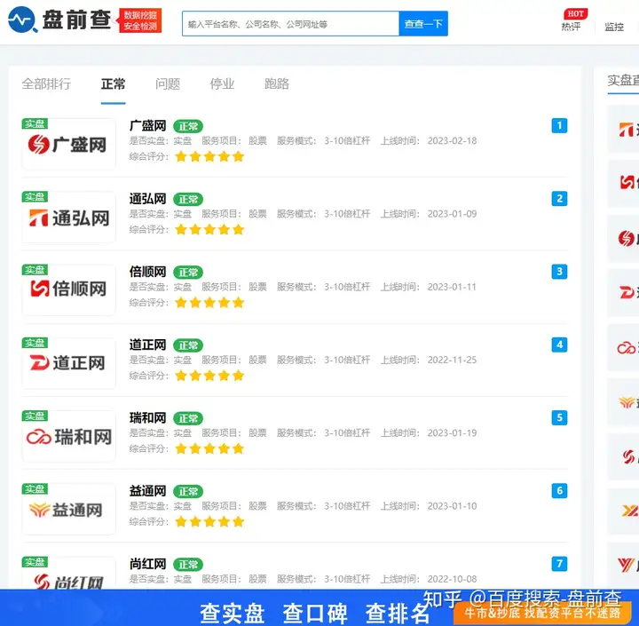Switch to the 停业 tab
Viewport: 639px width, 626px height.
coord(222,84)
